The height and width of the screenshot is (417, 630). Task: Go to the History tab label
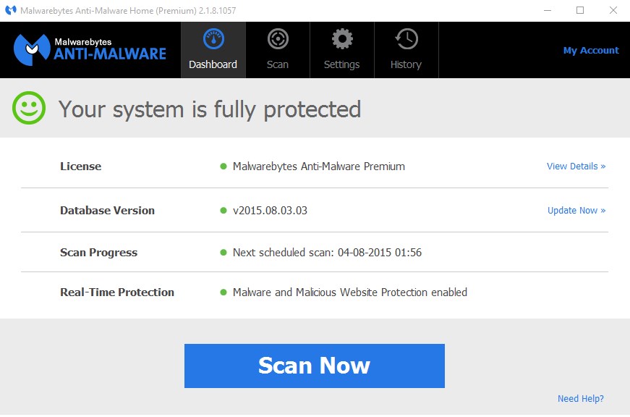(x=406, y=64)
